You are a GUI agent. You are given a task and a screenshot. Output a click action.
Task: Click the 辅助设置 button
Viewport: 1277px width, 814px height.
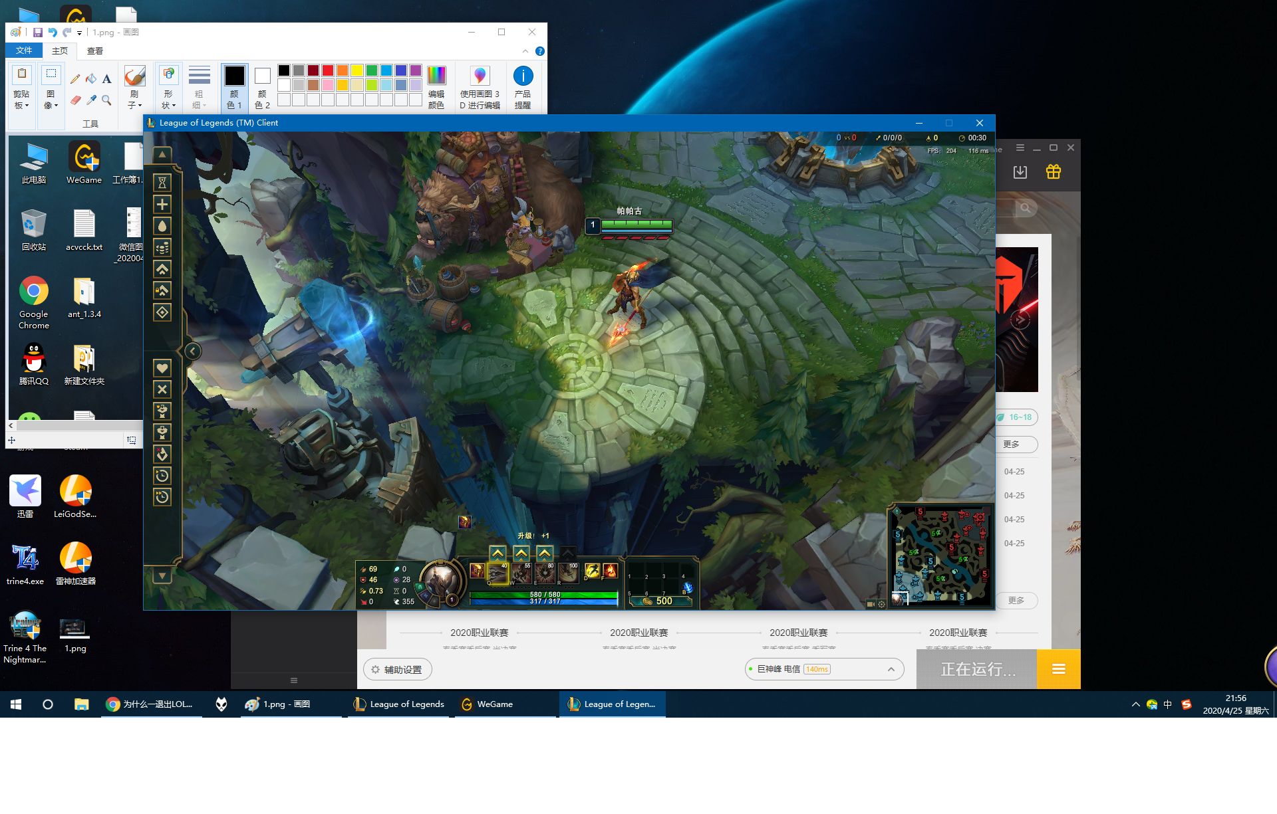[397, 669]
